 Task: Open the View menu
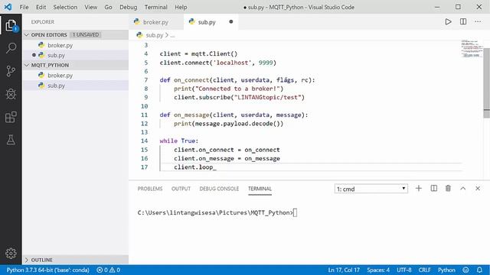tap(90, 7)
